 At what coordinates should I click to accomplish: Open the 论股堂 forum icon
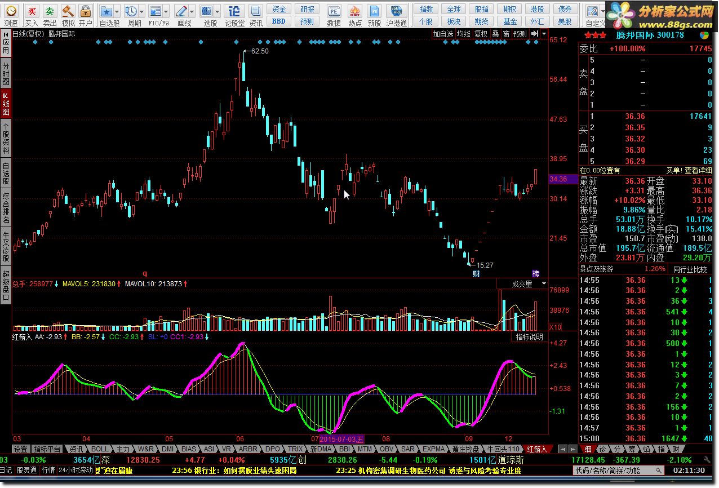pos(235,11)
